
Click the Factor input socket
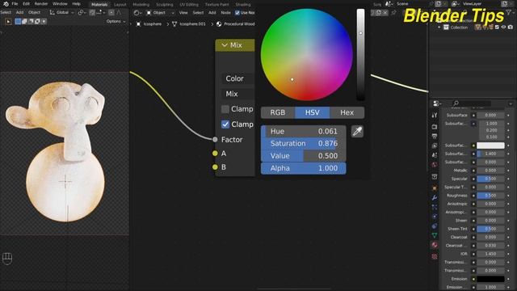click(x=215, y=140)
